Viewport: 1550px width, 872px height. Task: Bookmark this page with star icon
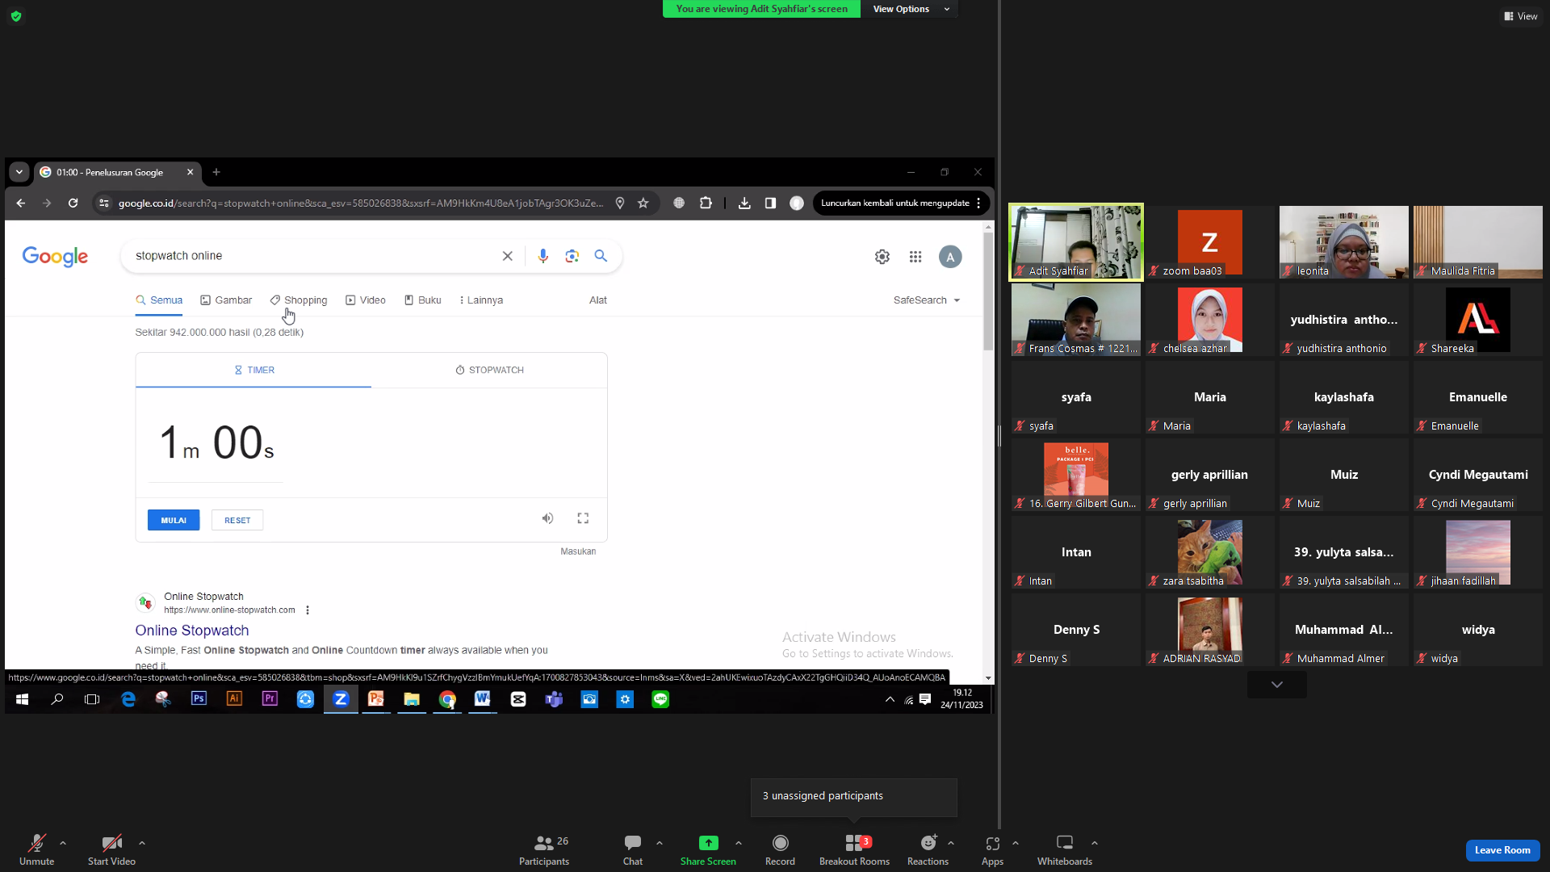click(643, 203)
